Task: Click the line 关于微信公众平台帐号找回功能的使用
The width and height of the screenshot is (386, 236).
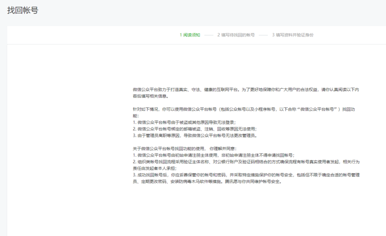Action: (x=184, y=149)
